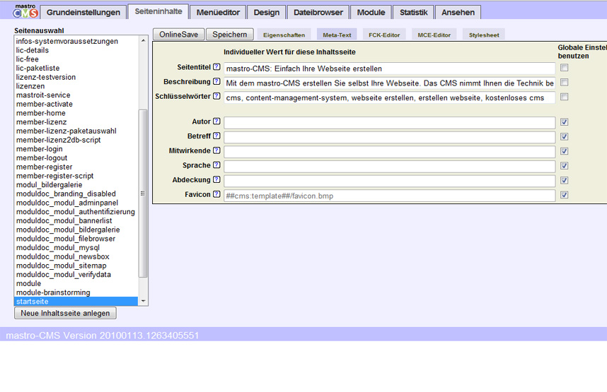Click the mastro CMS logo
This screenshot has width=607, height=392.
coord(25,11)
